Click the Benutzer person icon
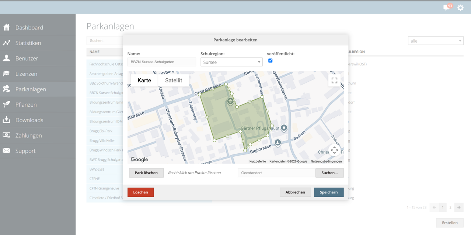 coord(7,58)
